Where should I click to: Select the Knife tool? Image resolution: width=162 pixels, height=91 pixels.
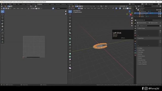70,51
